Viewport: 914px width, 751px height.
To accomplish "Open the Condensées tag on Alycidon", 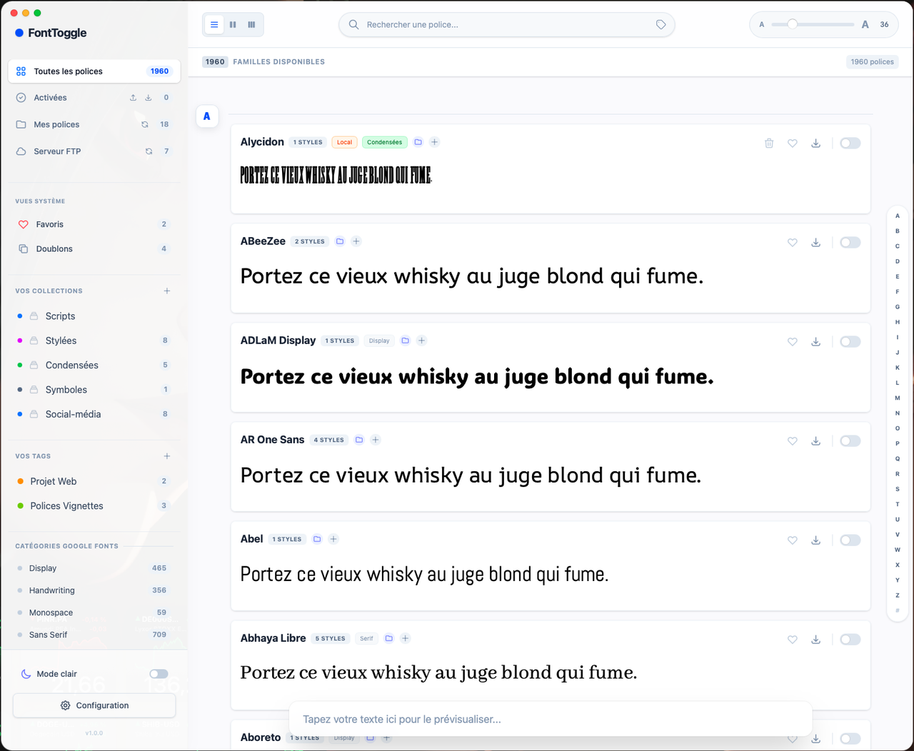I will click(x=384, y=142).
